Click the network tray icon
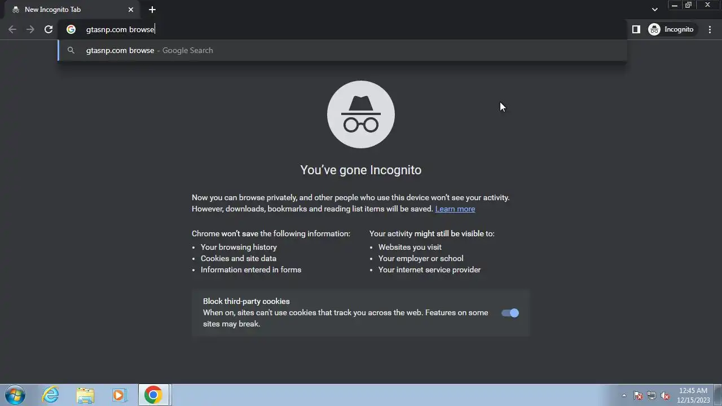The image size is (722, 406). [x=651, y=395]
